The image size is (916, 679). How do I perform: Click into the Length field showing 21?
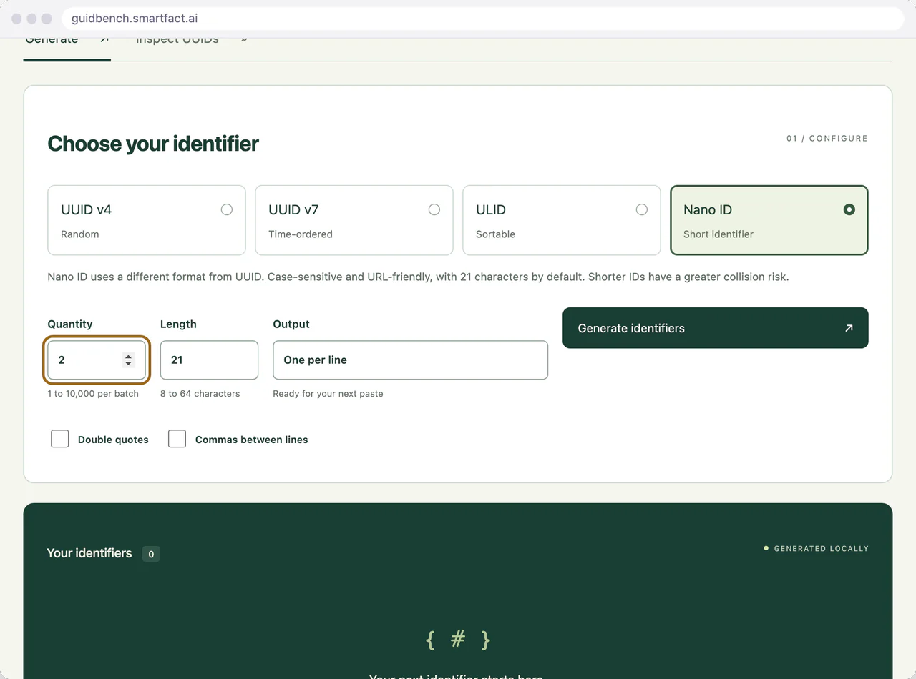pos(209,360)
